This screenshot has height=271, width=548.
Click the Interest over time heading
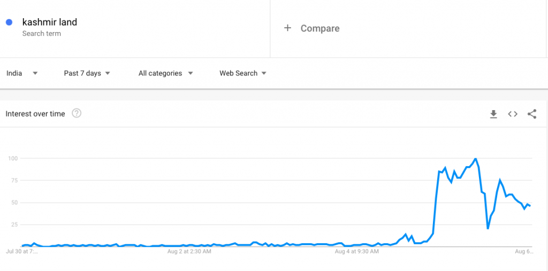[35, 114]
